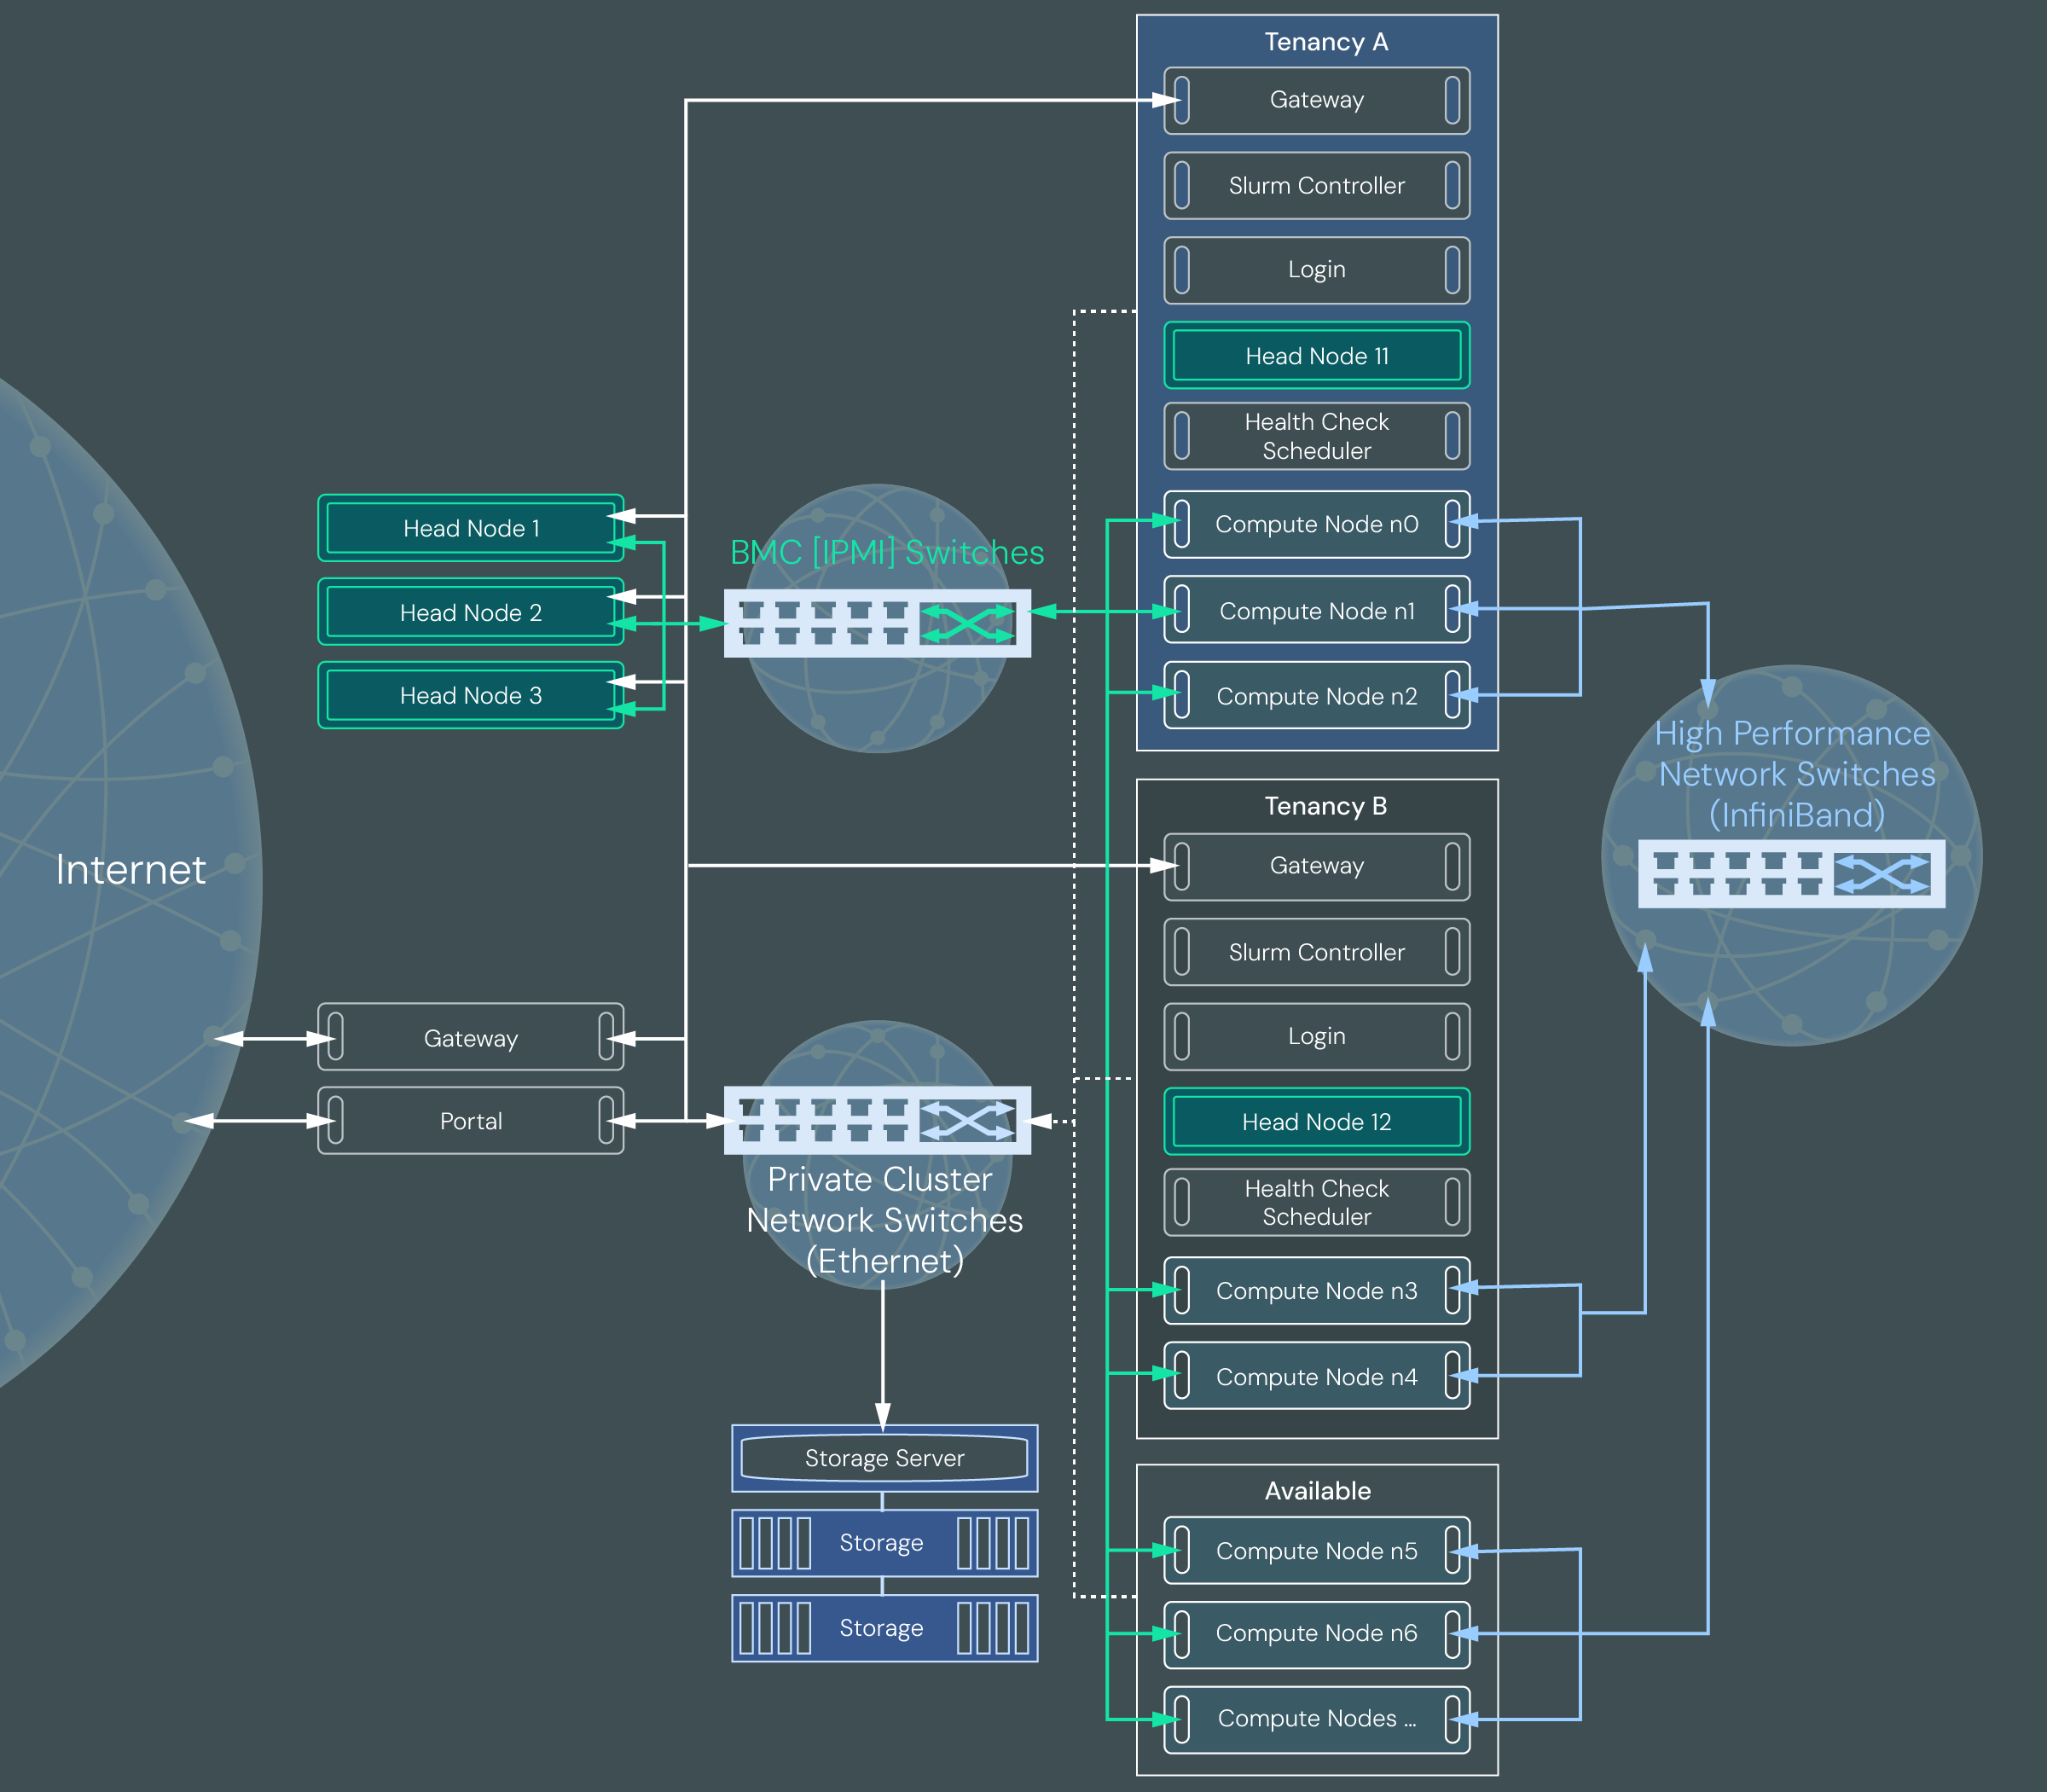Viewport: 2047px width, 1792px height.
Task: Select Head Node 12 in Tenancy B
Action: [1316, 1122]
